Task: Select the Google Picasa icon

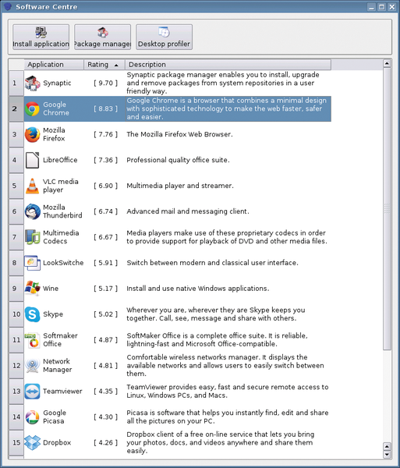Action: click(x=32, y=417)
